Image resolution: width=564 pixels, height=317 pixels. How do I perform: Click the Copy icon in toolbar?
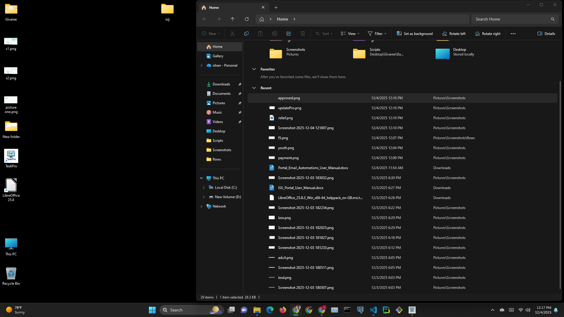[246, 33]
